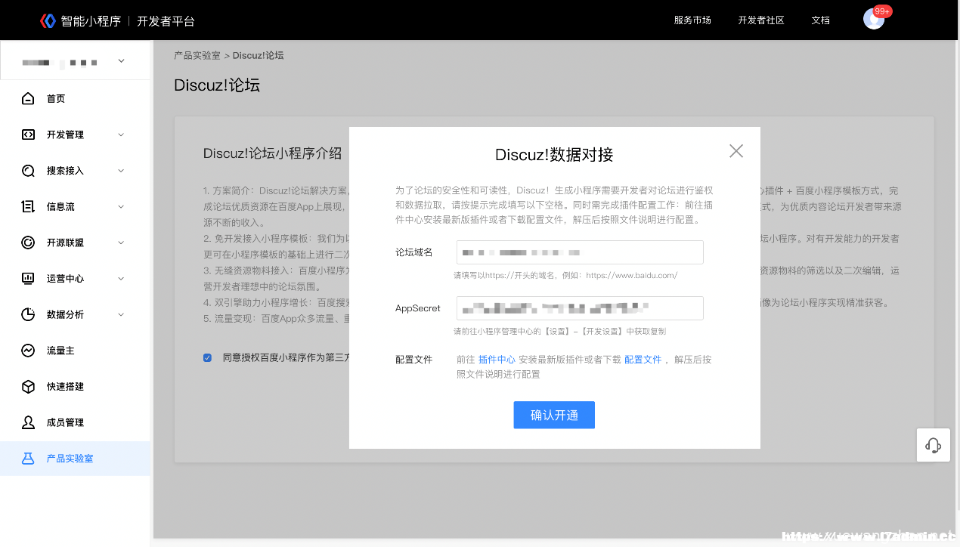The height and width of the screenshot is (547, 960).
Task: Expand 开源联盟 with its chevron arrow
Action: click(x=121, y=243)
